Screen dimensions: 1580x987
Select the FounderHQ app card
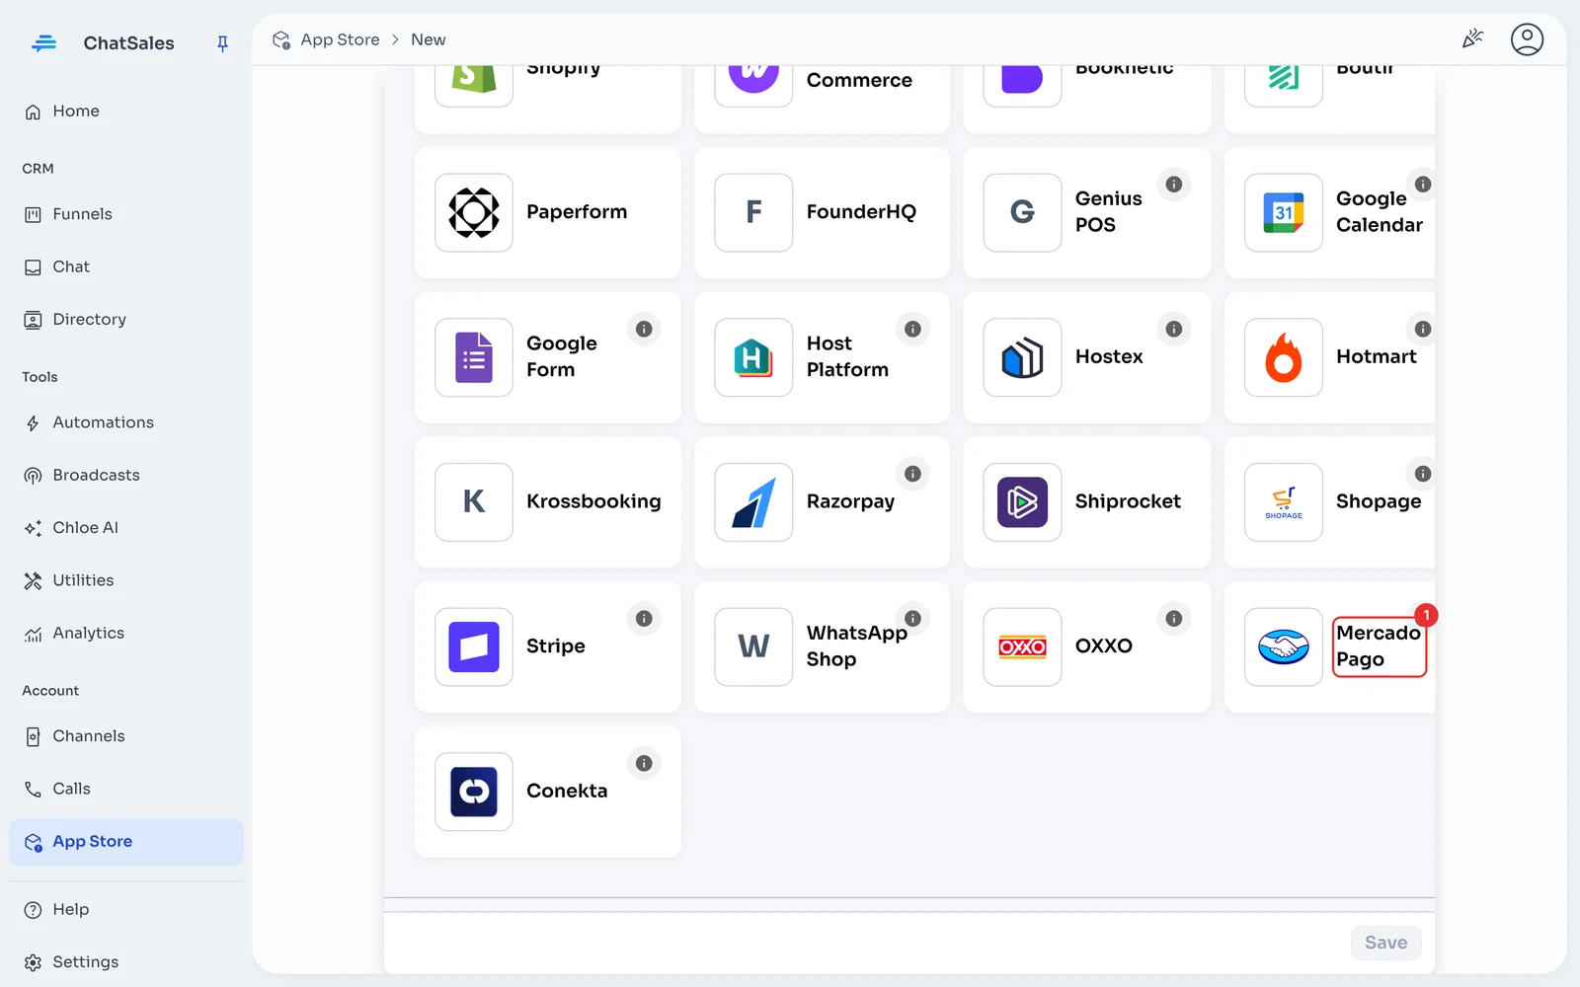tap(822, 212)
